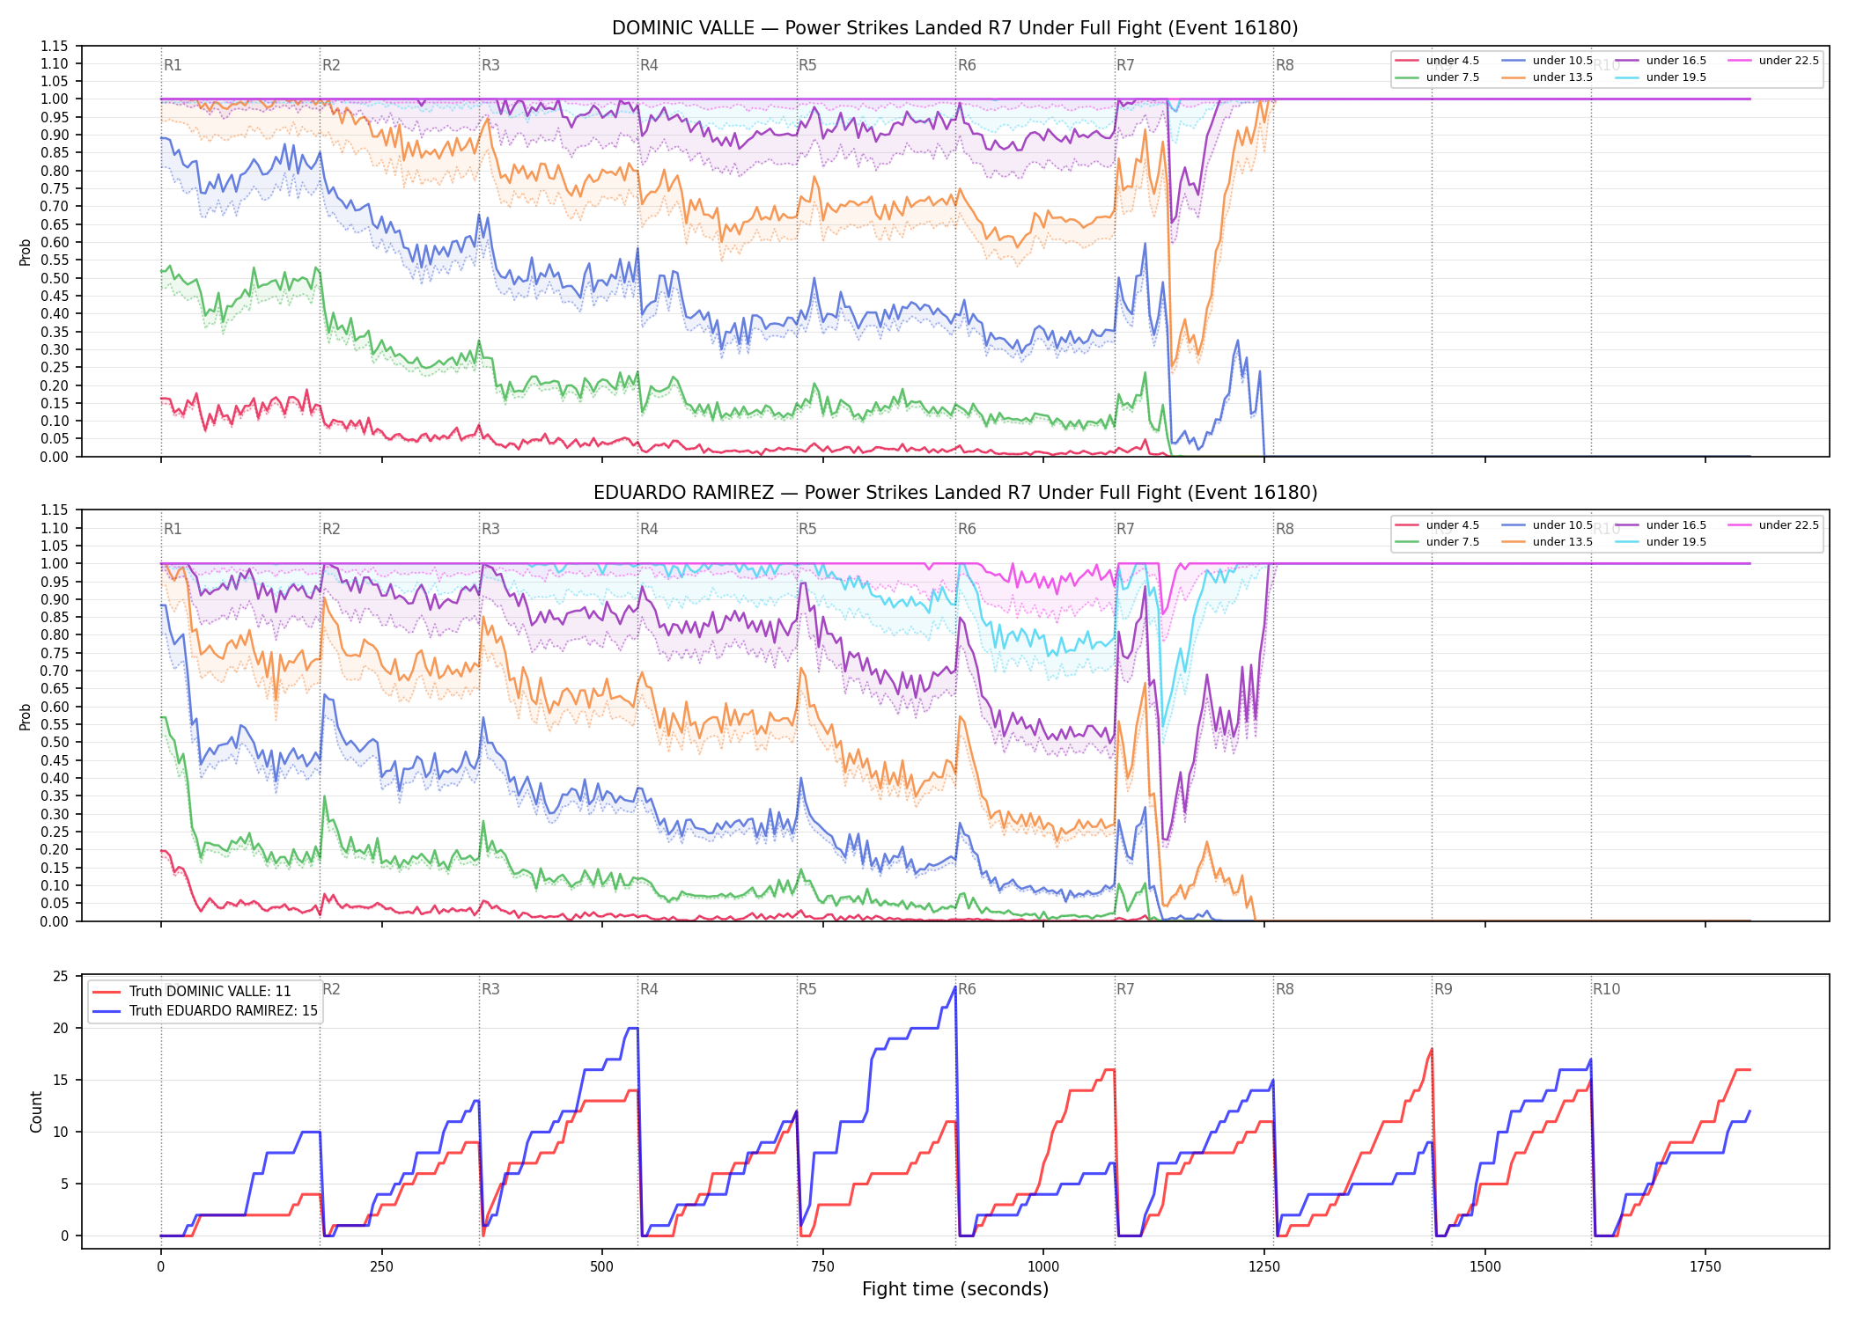Click the R6 round marker in Ramirez chart
The image size is (1849, 1320).
(x=967, y=529)
